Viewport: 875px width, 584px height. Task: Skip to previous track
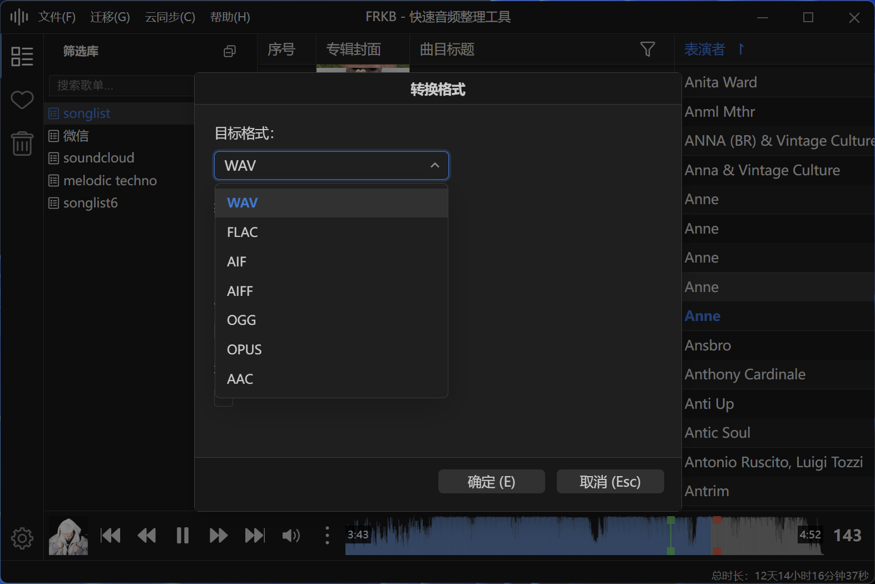(x=110, y=536)
